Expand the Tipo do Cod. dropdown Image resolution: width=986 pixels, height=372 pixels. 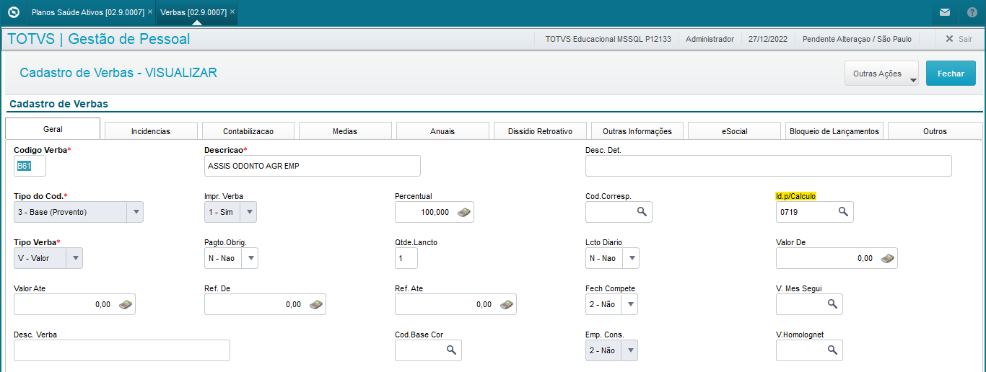click(135, 212)
